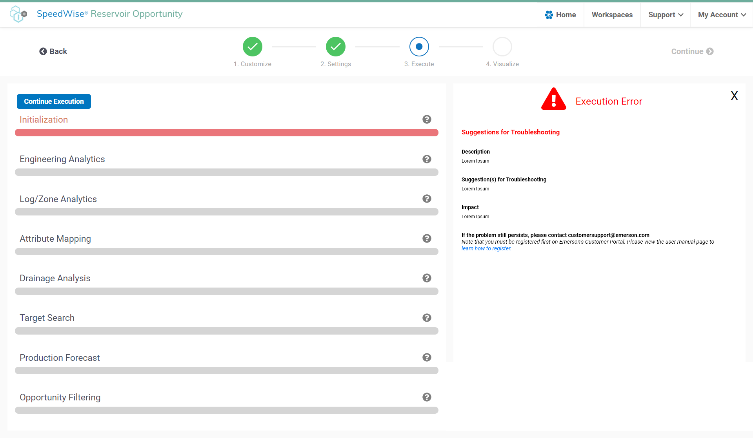Screen dimensions: 753x438
Task: Open help for Engineering Analytics
Action: pos(427,159)
